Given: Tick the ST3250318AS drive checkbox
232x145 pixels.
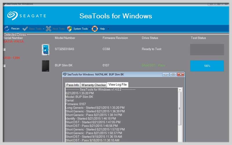Looking at the screenshot, I should click(x=4, y=49).
